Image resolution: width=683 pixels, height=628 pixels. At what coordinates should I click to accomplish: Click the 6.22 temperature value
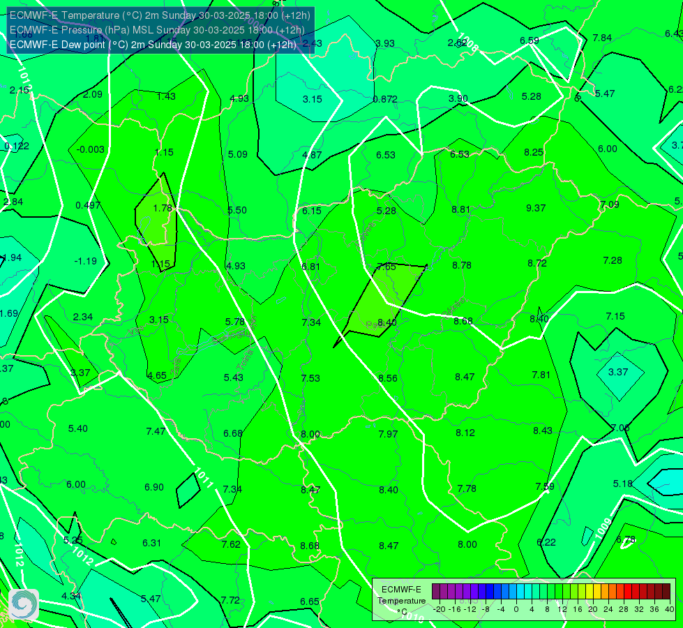[546, 542]
